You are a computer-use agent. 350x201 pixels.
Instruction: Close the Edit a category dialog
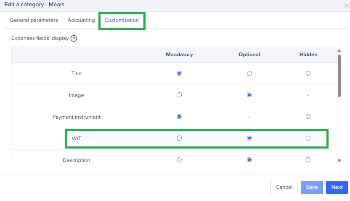click(346, 5)
